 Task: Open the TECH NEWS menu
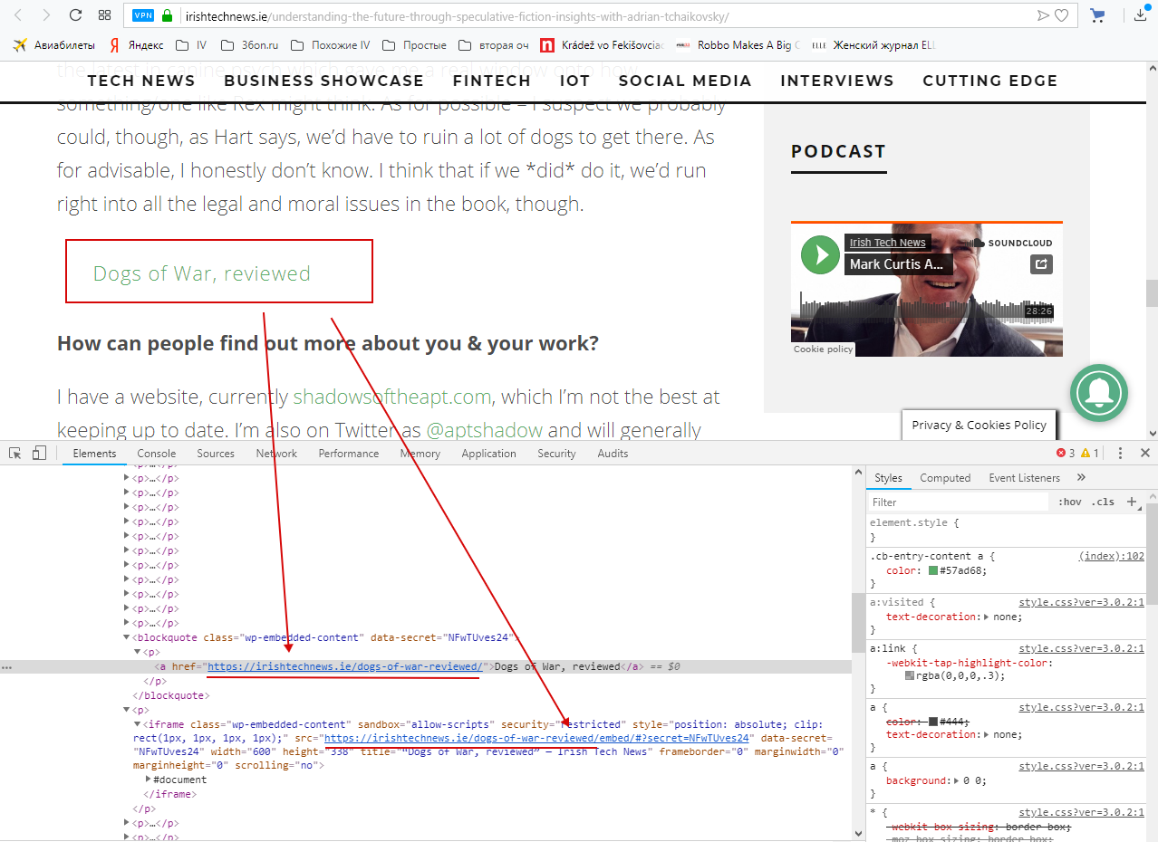141,81
